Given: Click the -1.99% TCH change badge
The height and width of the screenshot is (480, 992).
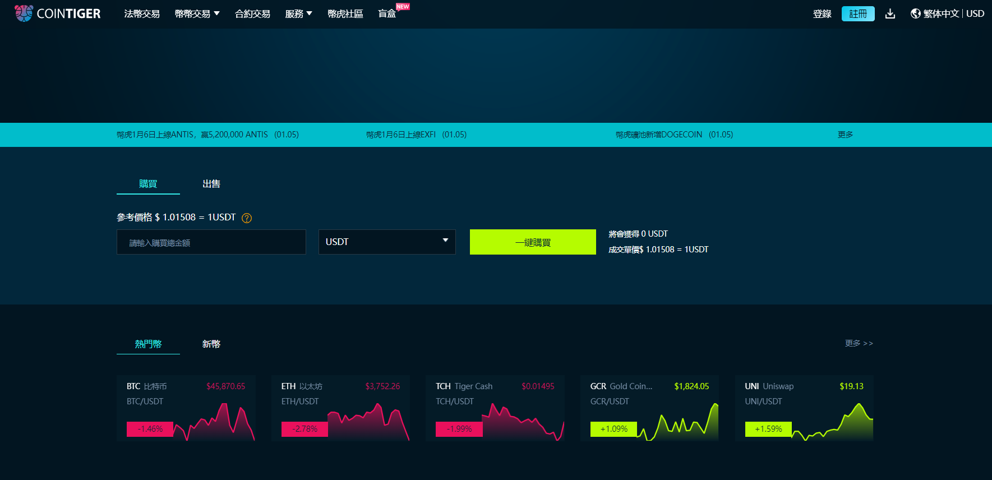Looking at the screenshot, I should (459, 429).
